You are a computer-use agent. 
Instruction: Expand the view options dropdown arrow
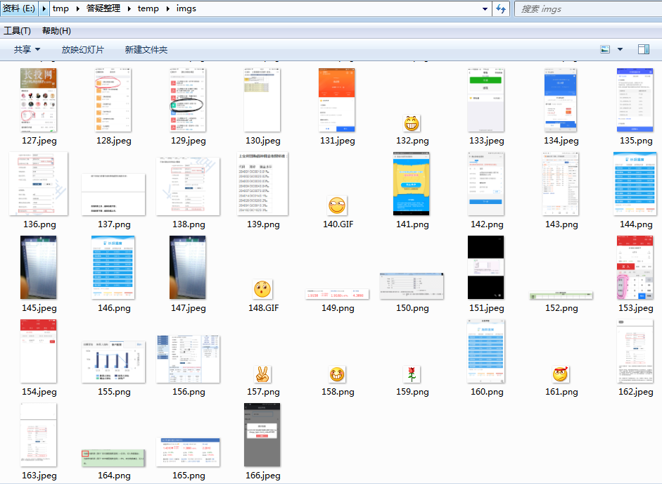[620, 49]
